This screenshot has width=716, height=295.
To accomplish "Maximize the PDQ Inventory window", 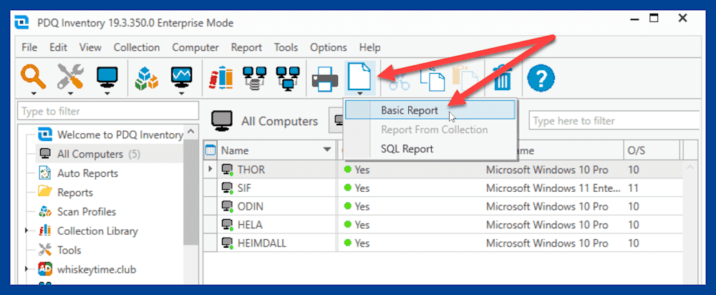I will 654,19.
